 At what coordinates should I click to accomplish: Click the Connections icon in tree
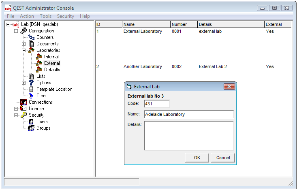[x=24, y=102]
